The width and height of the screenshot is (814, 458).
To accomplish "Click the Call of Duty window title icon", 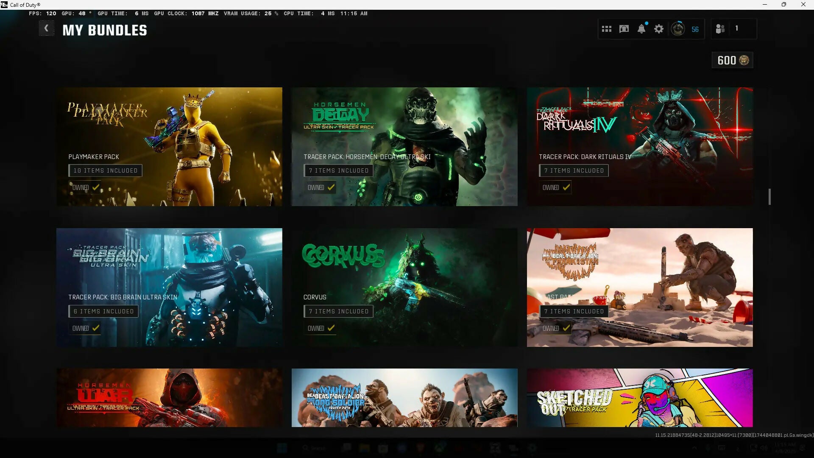I will tap(4, 5).
